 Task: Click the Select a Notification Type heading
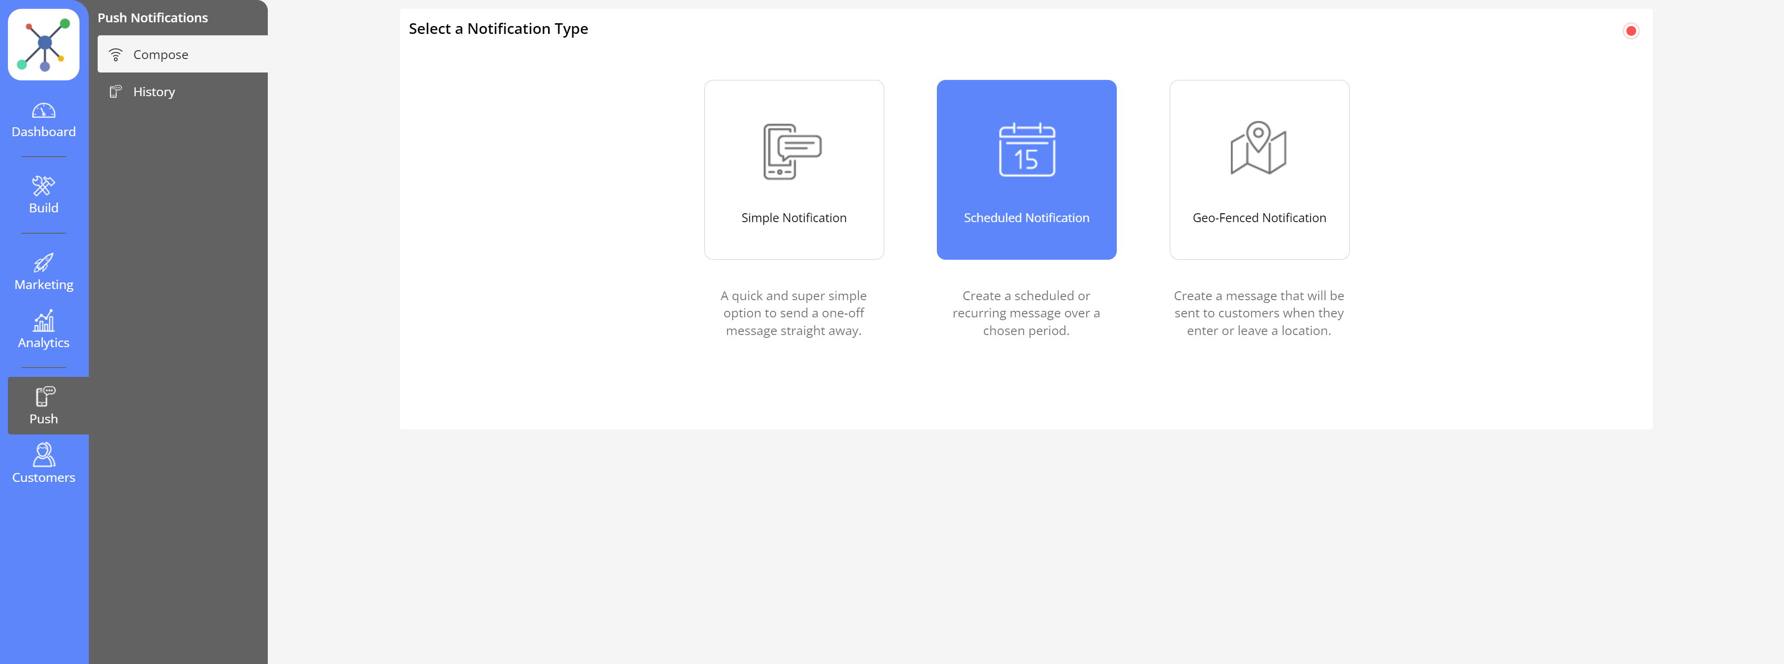498,28
